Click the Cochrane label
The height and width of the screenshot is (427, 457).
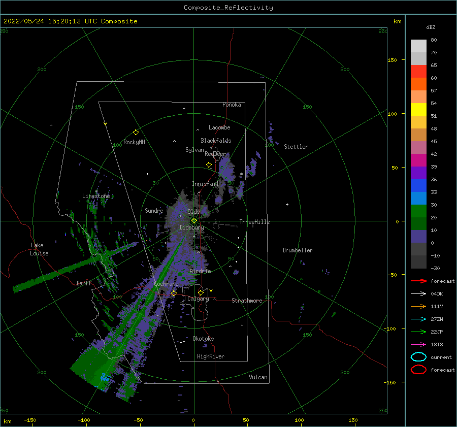(166, 284)
